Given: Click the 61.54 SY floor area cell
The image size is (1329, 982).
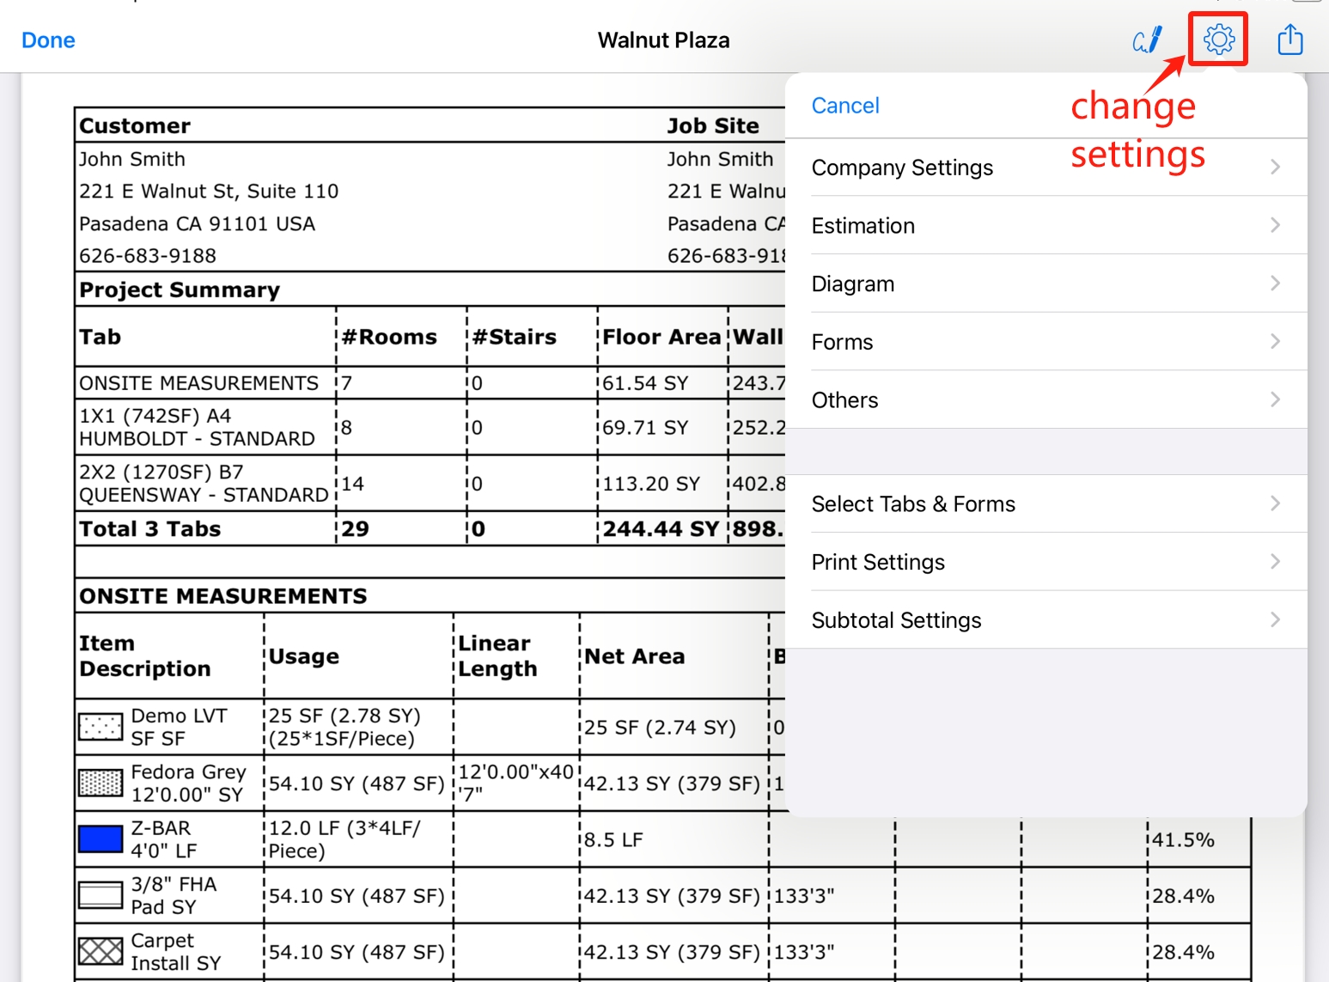Looking at the screenshot, I should (x=645, y=383).
